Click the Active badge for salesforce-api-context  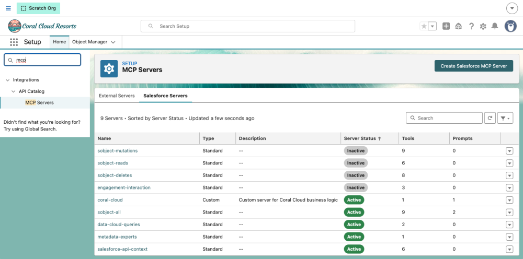354,250
